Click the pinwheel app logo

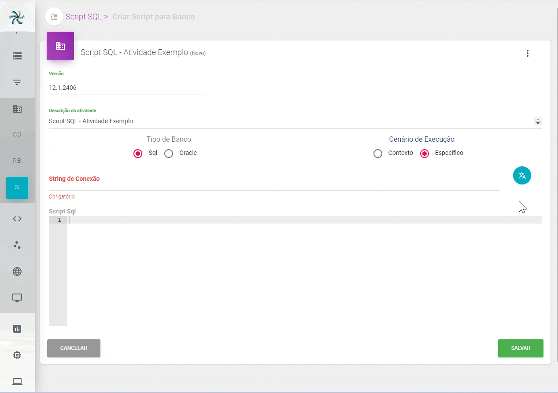17,17
